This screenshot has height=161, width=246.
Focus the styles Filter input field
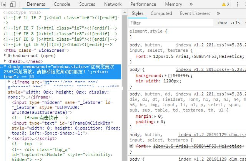coord(171,23)
